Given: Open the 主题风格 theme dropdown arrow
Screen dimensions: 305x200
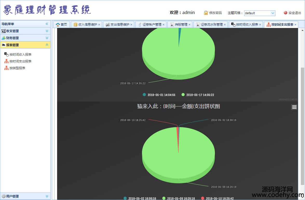Looking at the screenshot, I should (273, 13).
